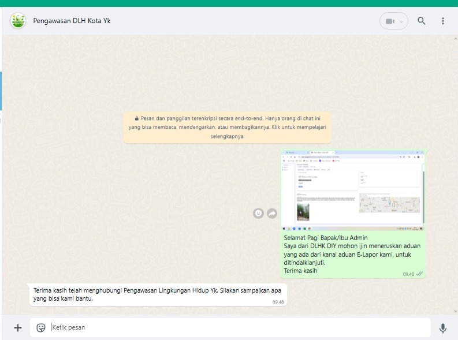Click the chat scrollbar down arrow
The height and width of the screenshot is (340, 458).
coord(456,311)
